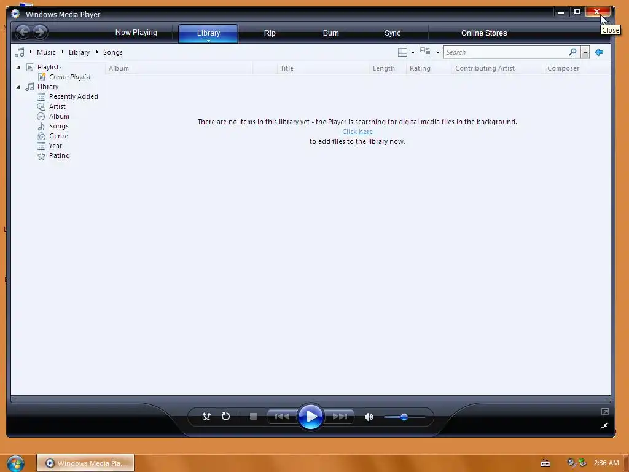Sort by the Rating column header
This screenshot has width=629, height=472.
point(429,68)
